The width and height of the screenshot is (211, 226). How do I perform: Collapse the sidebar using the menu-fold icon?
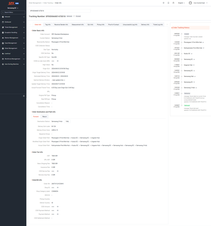[x=24, y=96]
